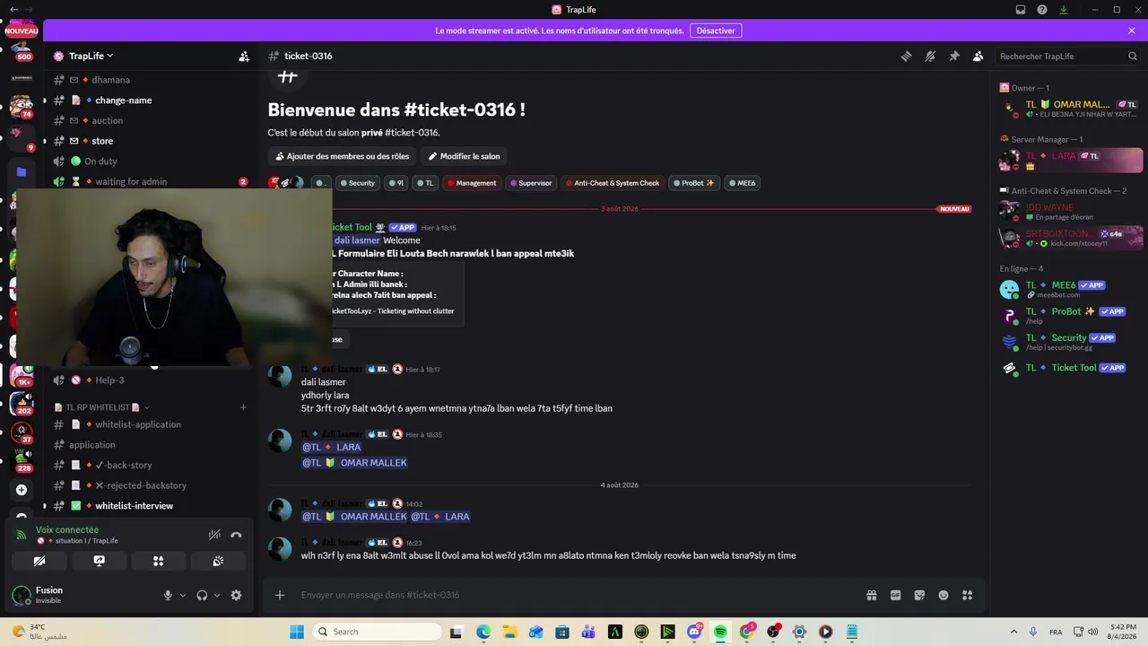Select the ProBot role chip
Screen dimensions: 1148x646
tap(694, 183)
